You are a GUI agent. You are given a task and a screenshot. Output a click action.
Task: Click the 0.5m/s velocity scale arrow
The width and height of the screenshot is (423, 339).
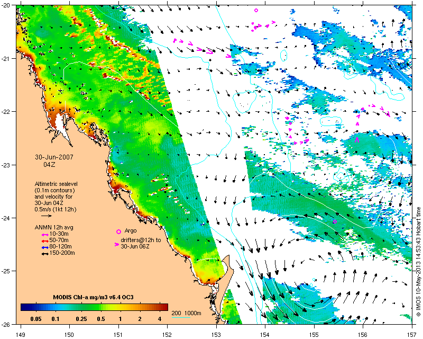point(47,216)
